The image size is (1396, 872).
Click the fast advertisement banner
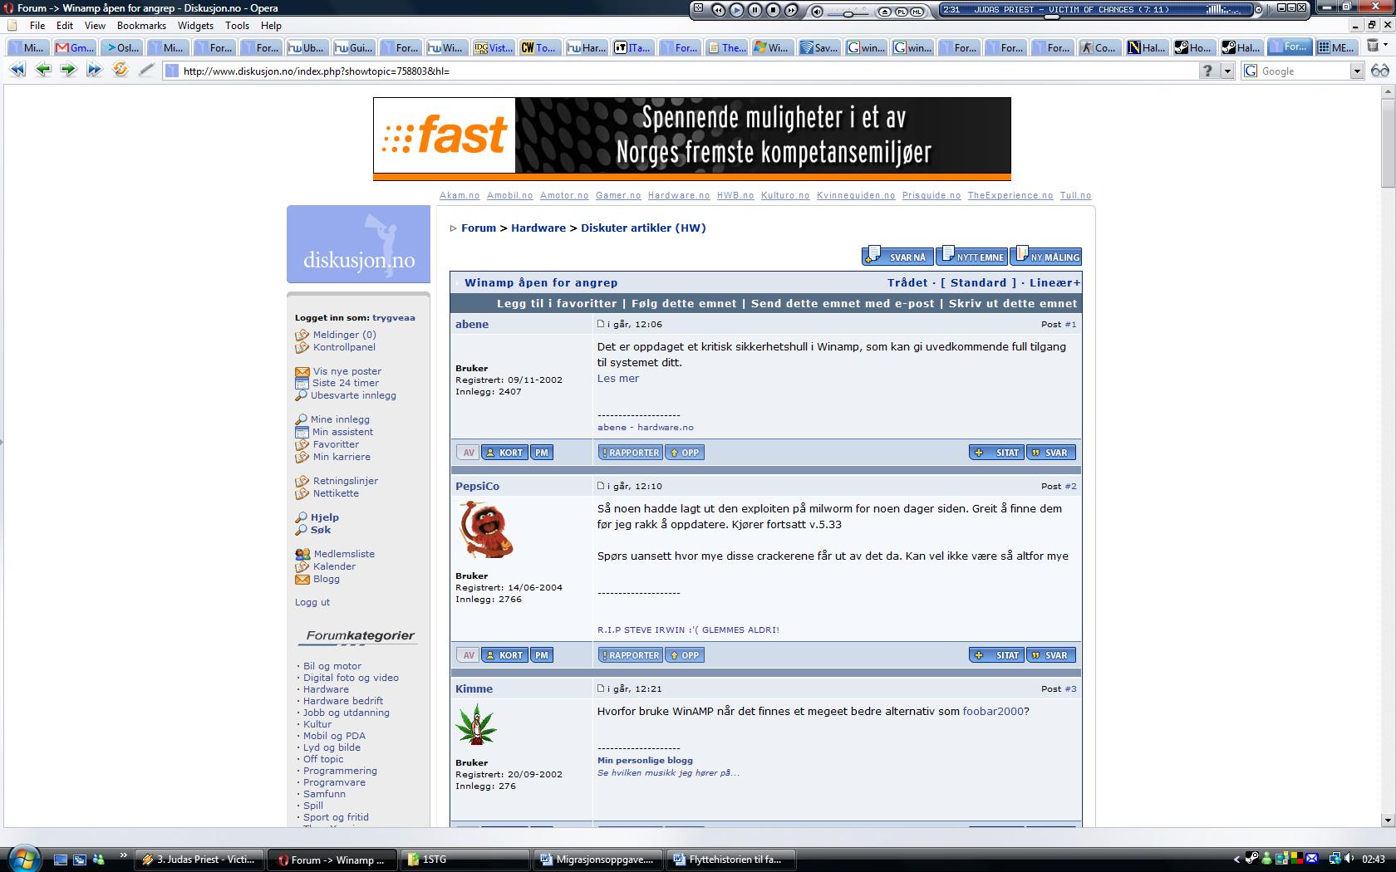692,139
